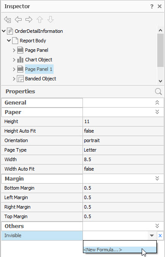The width and height of the screenshot is (165, 257).
Task: Collapse the OrderDetailInformation tree node
Action: pyautogui.click(x=4, y=31)
